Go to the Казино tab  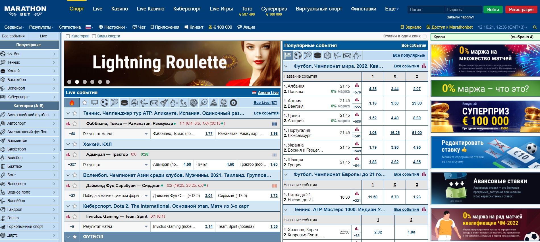[120, 9]
